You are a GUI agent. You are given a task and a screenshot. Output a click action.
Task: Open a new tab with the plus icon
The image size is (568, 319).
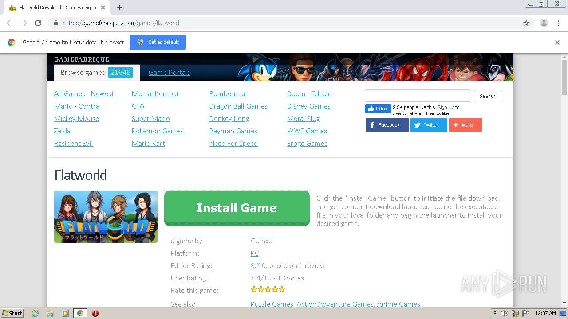120,8
